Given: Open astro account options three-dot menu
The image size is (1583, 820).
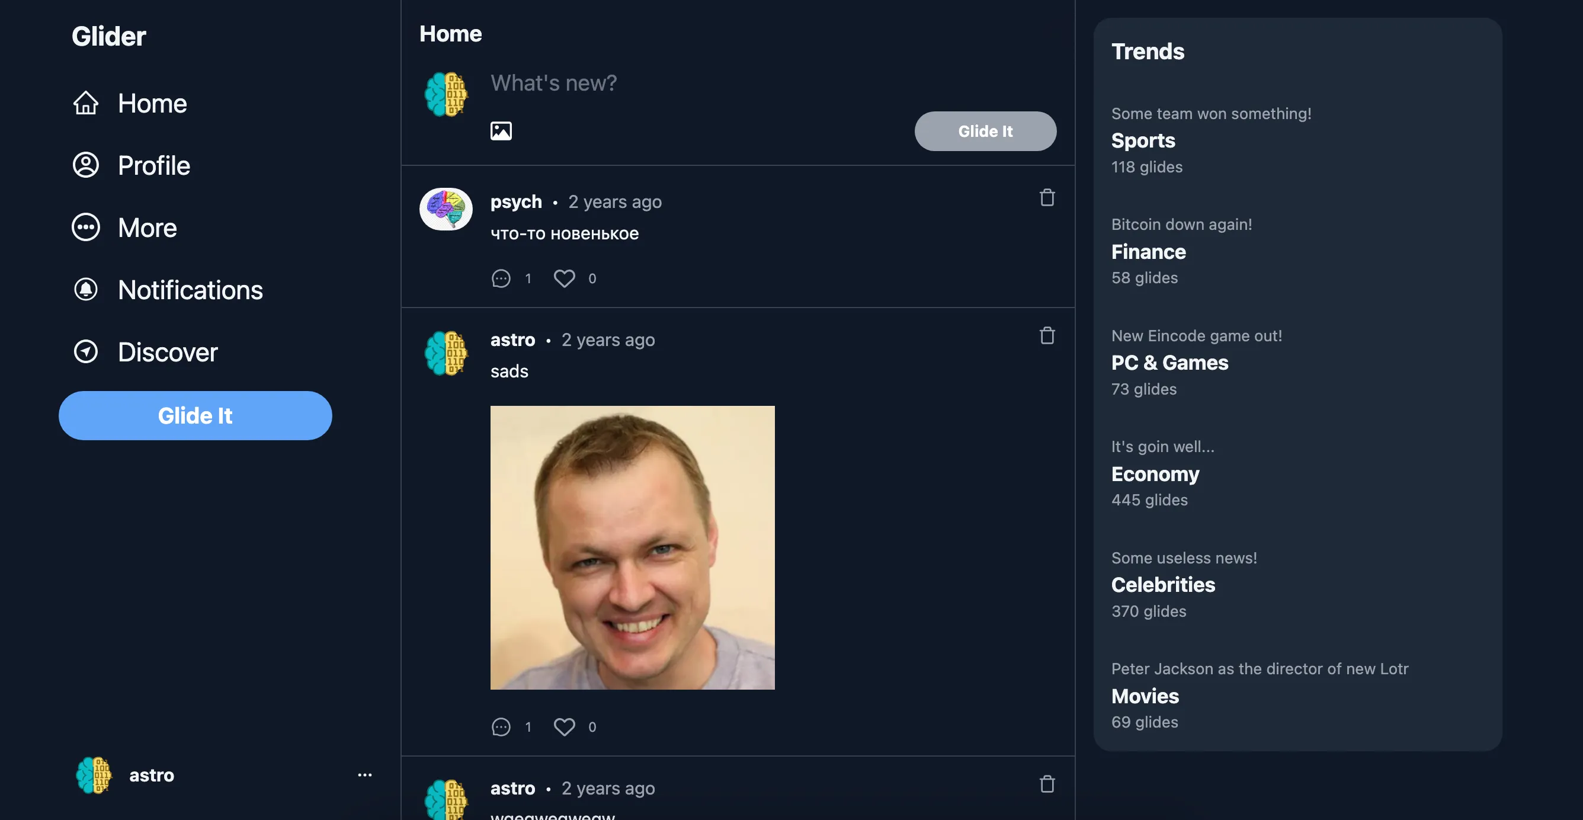Looking at the screenshot, I should click(364, 775).
